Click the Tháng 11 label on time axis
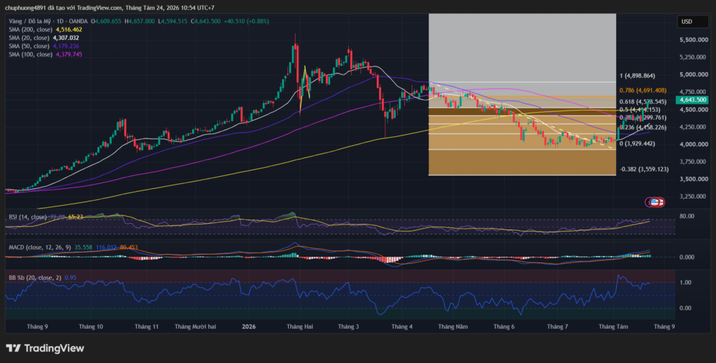716x363 pixels. pos(146,327)
